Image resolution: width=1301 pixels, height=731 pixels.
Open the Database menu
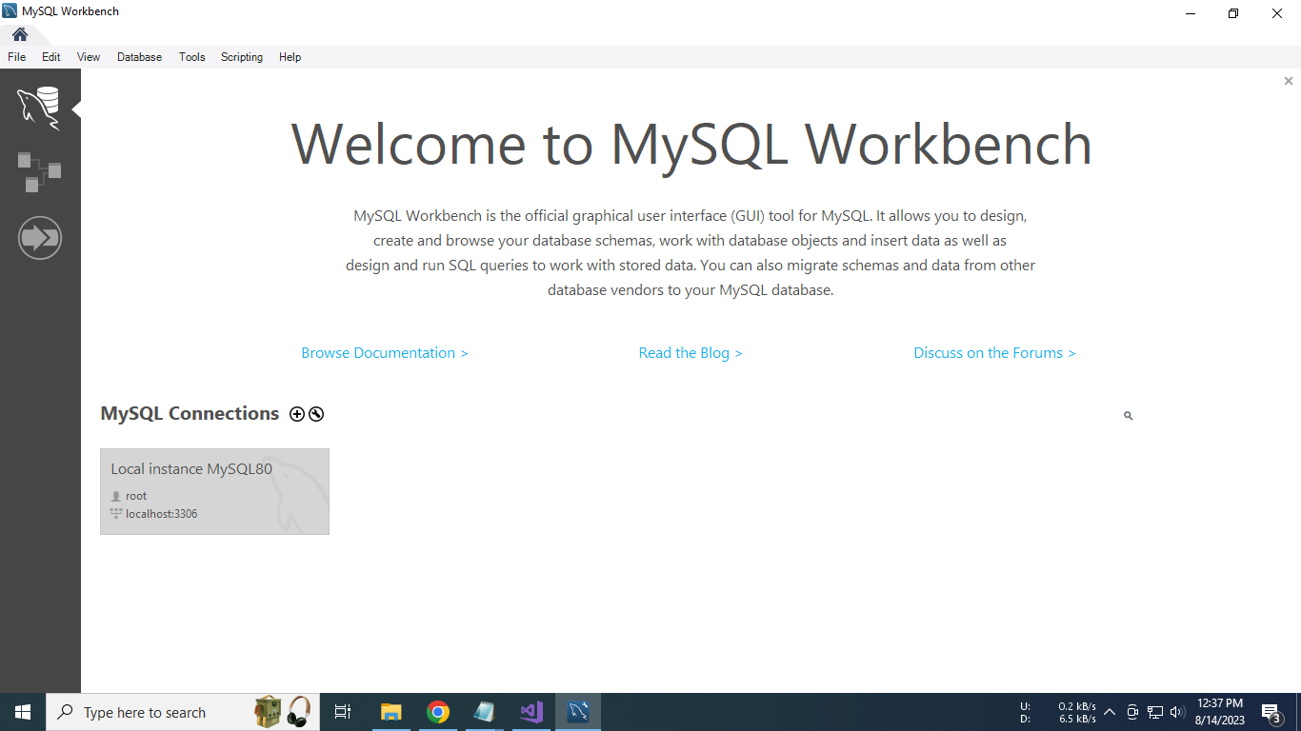pyautogui.click(x=140, y=57)
